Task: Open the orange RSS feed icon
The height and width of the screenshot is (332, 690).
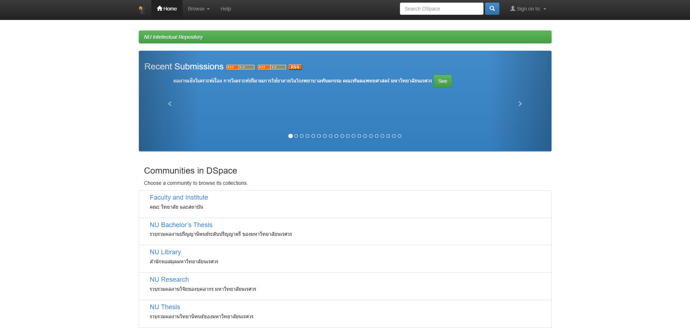Action: pyautogui.click(x=295, y=67)
